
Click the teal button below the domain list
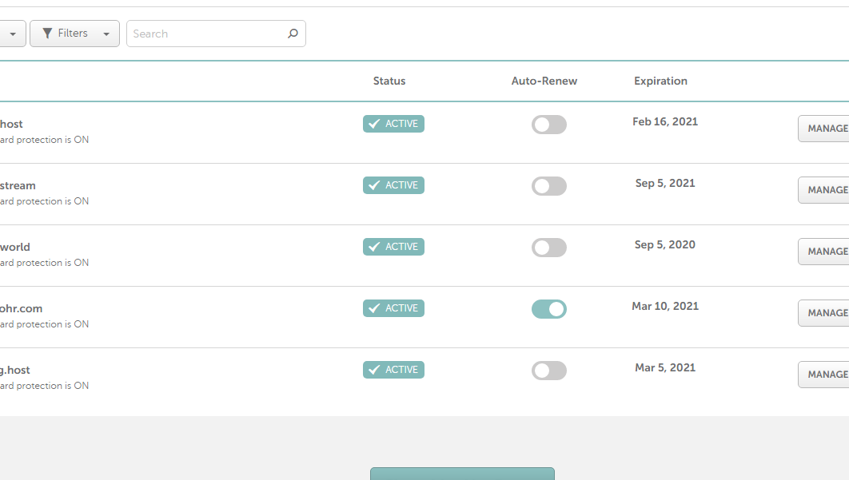tap(462, 474)
